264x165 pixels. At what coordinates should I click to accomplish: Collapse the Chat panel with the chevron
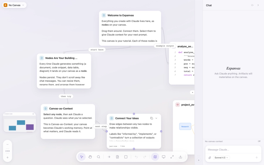(x=258, y=5)
